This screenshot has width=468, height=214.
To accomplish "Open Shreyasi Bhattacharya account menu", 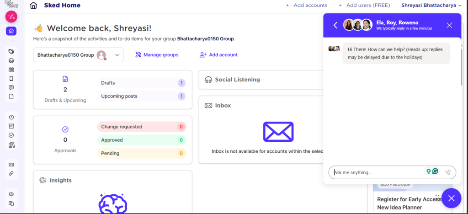I will (431, 5).
